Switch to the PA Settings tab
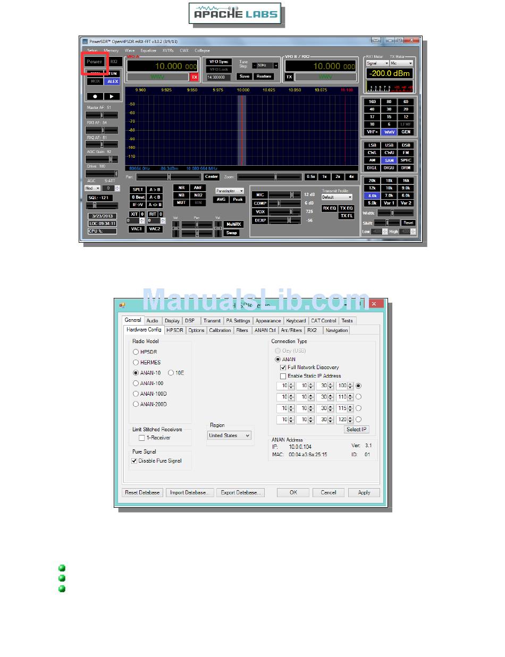505x657 pixels. click(x=238, y=321)
